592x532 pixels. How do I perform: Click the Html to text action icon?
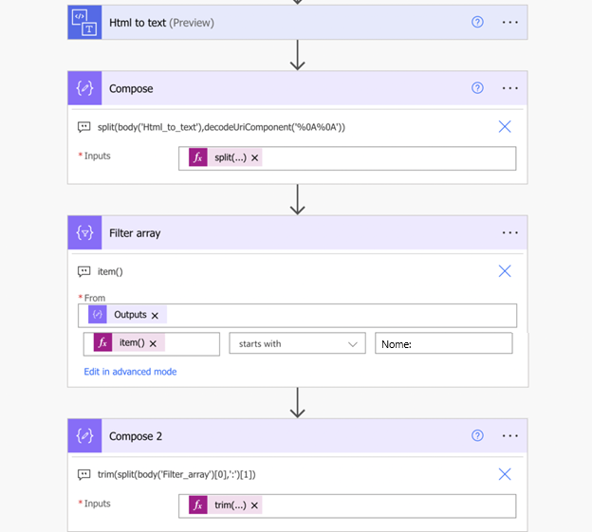(84, 23)
